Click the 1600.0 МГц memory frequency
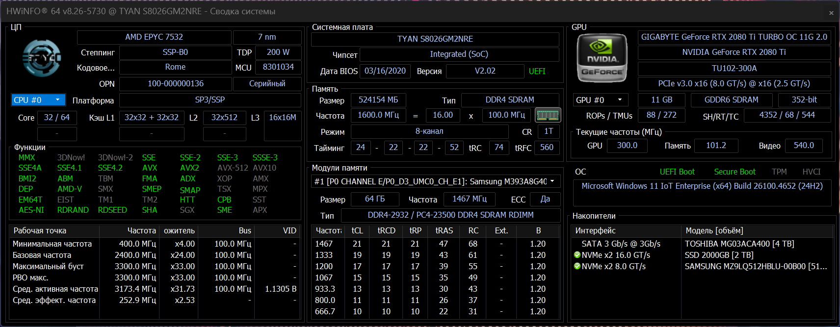 [x=378, y=115]
